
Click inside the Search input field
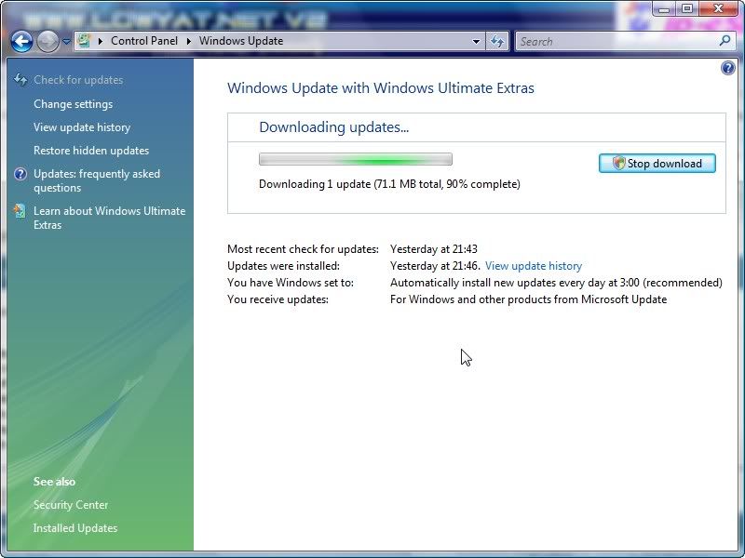[x=615, y=41]
